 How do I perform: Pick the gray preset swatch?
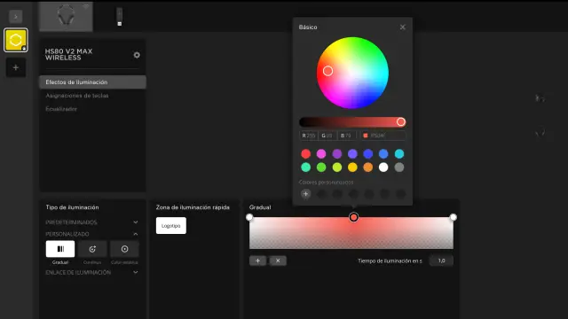pyautogui.click(x=399, y=167)
